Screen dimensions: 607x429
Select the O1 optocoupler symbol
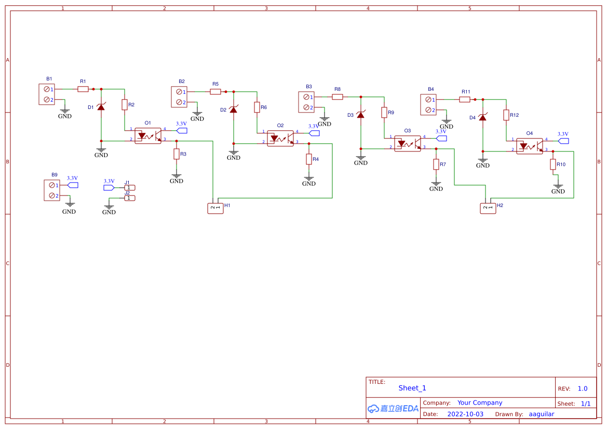click(x=148, y=135)
